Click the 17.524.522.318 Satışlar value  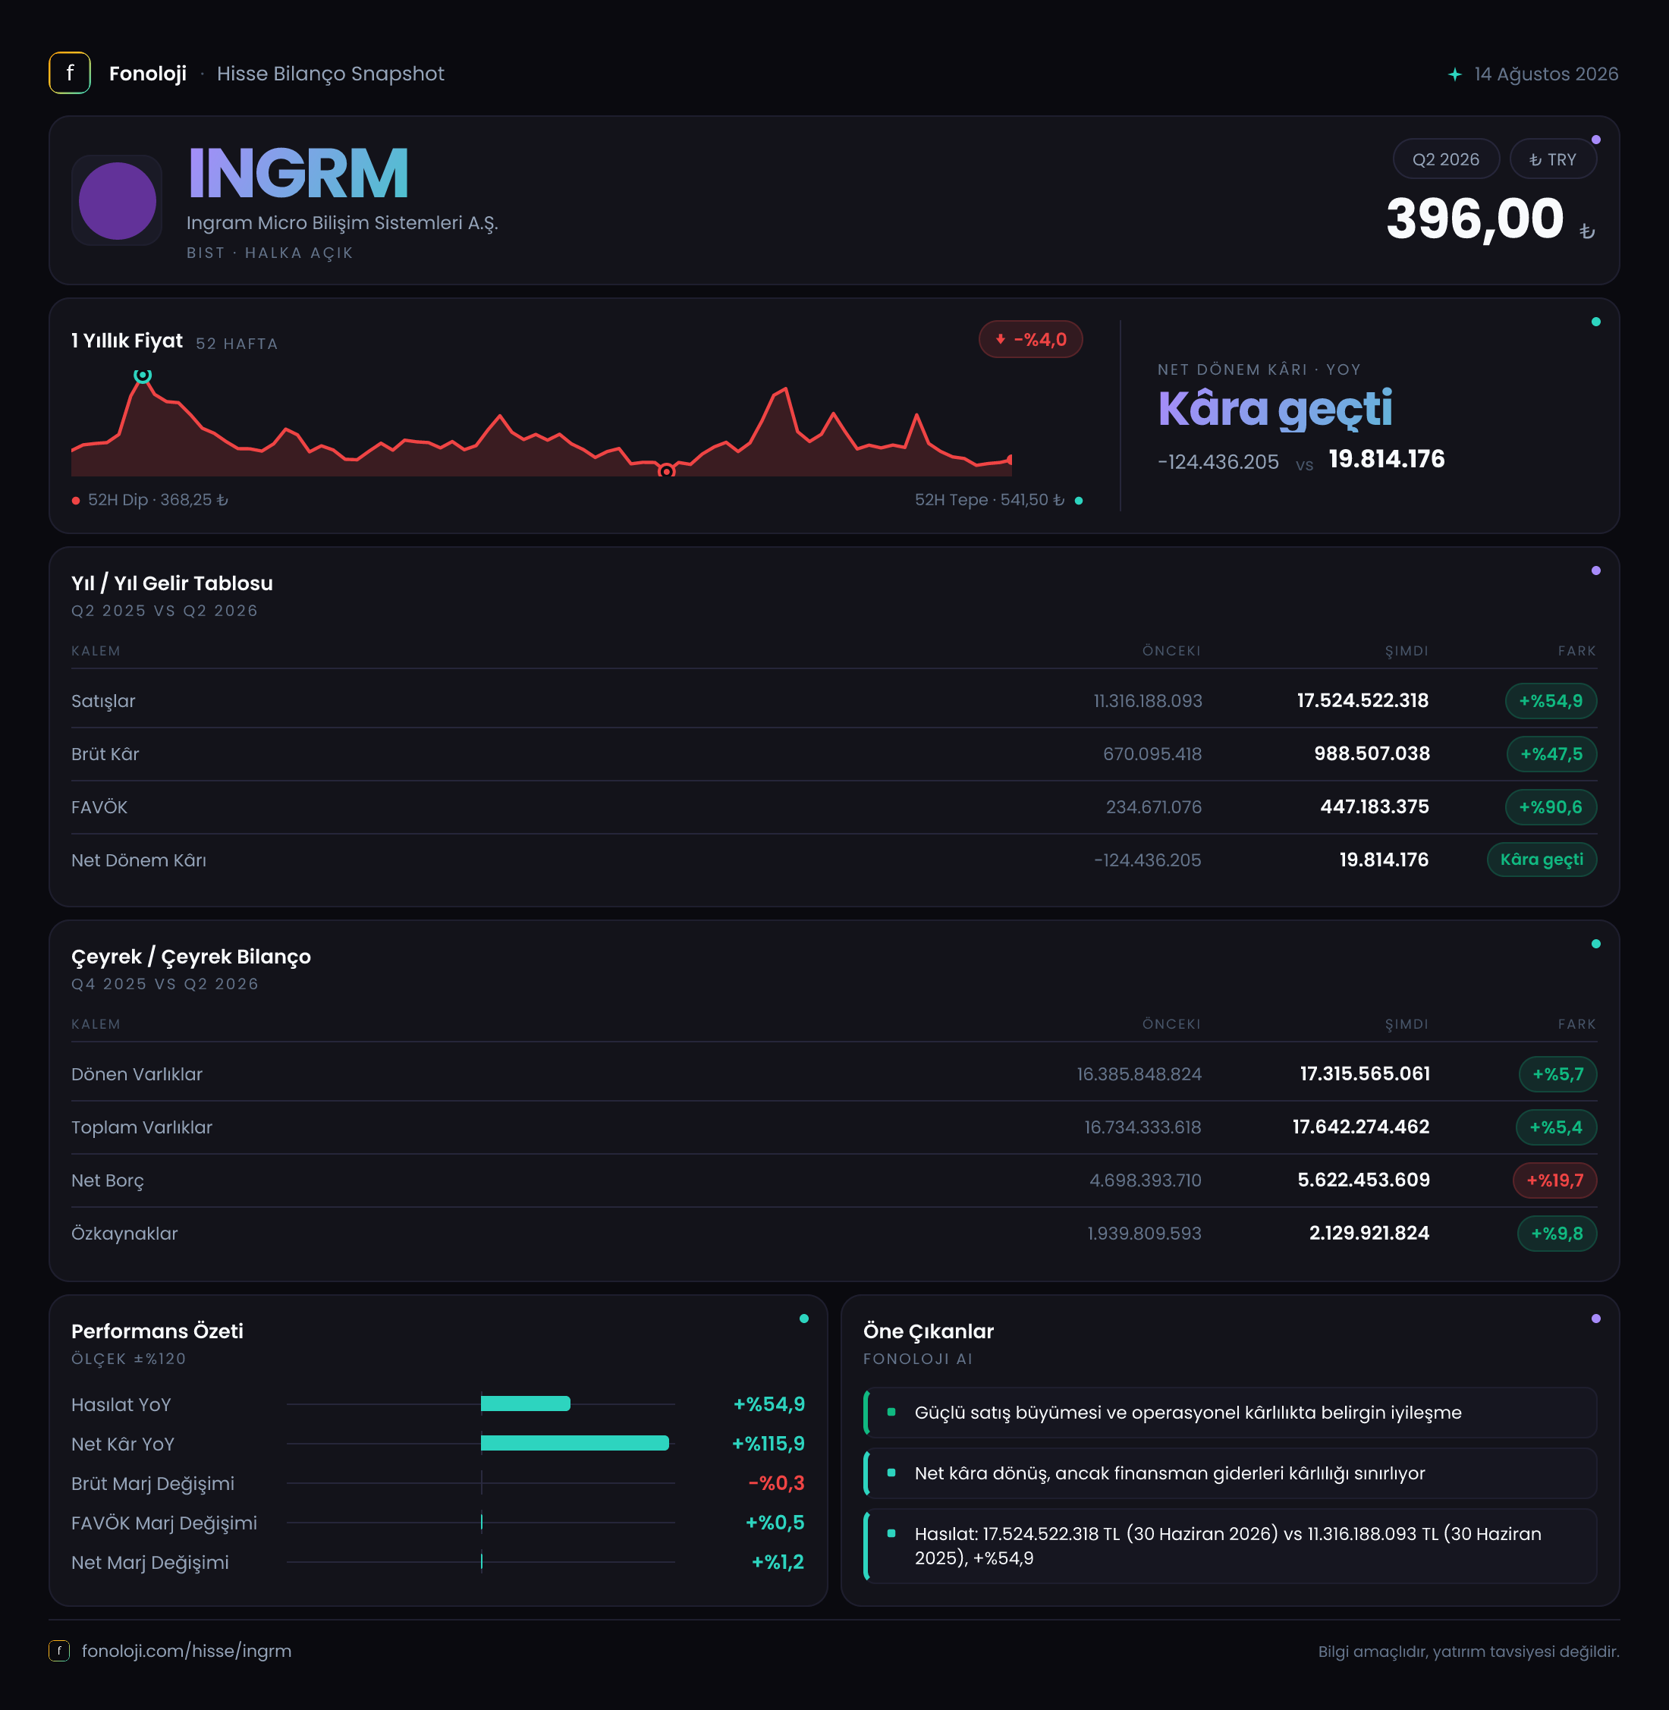(x=1363, y=701)
